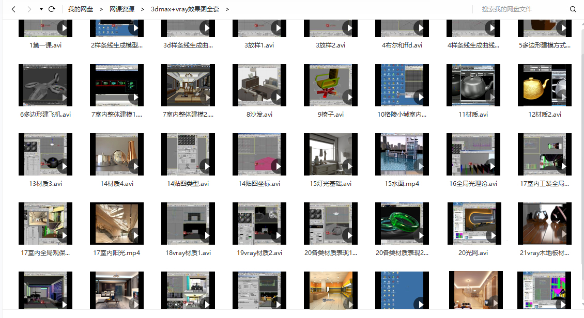Click the search magnifier icon

click(x=573, y=9)
